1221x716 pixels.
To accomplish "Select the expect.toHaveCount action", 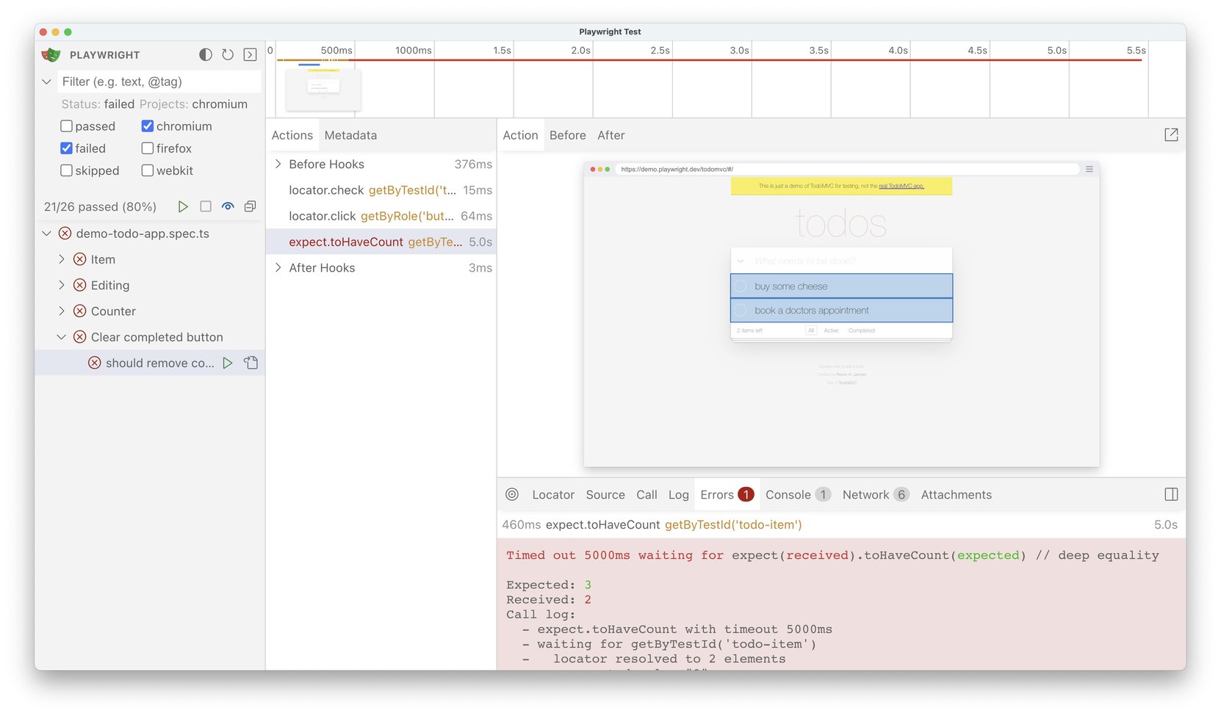I will pos(345,242).
